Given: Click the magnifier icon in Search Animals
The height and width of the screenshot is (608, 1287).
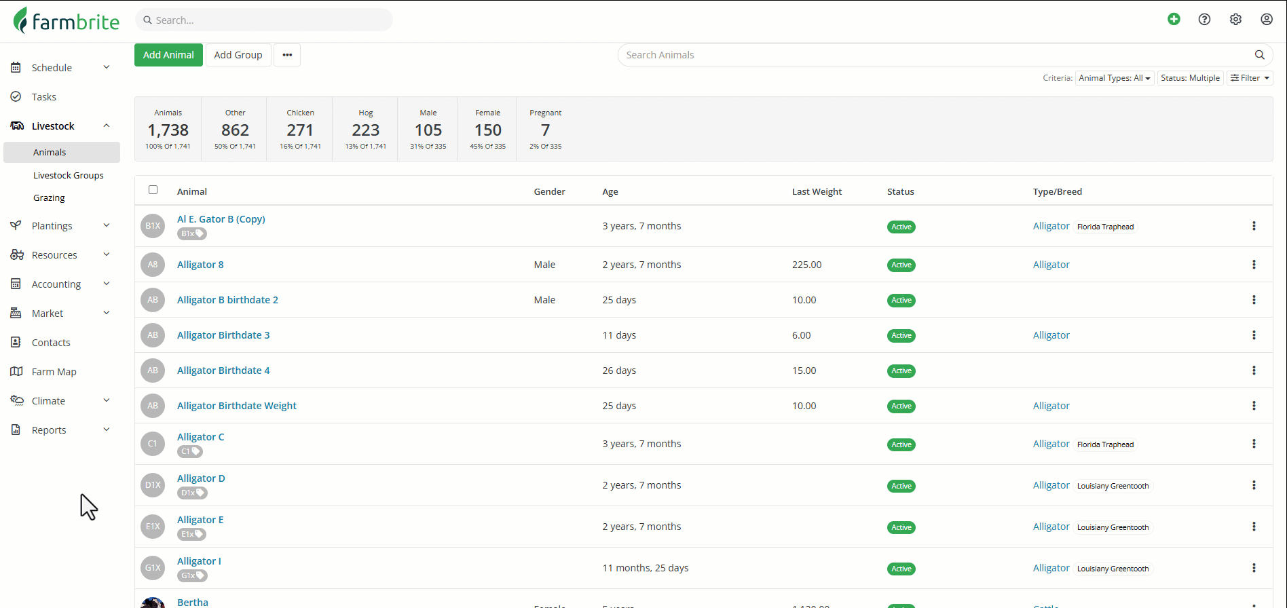Looking at the screenshot, I should click(x=1260, y=55).
